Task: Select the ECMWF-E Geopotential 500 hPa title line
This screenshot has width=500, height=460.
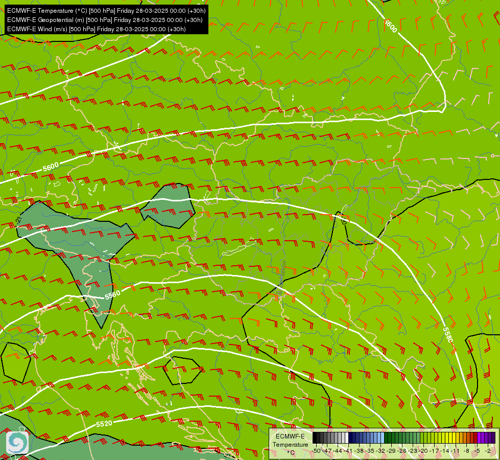Action: pyautogui.click(x=105, y=20)
